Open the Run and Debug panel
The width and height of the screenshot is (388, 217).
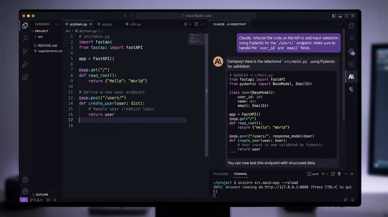(x=25, y=64)
